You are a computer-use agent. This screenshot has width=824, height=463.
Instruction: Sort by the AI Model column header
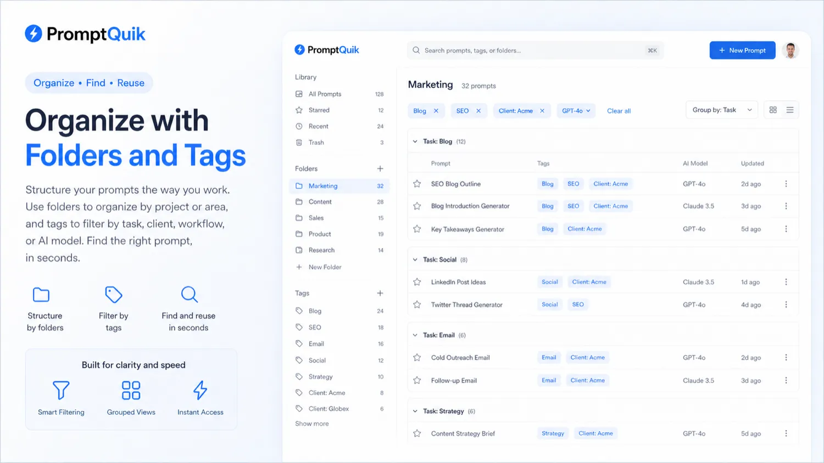pyautogui.click(x=695, y=163)
